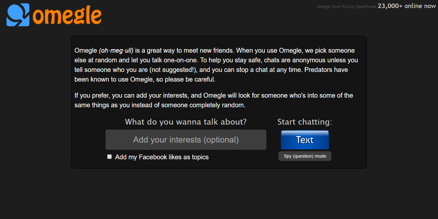Select the Start chatting section heading
Viewport: 438px width, 219px height.
pyautogui.click(x=304, y=122)
